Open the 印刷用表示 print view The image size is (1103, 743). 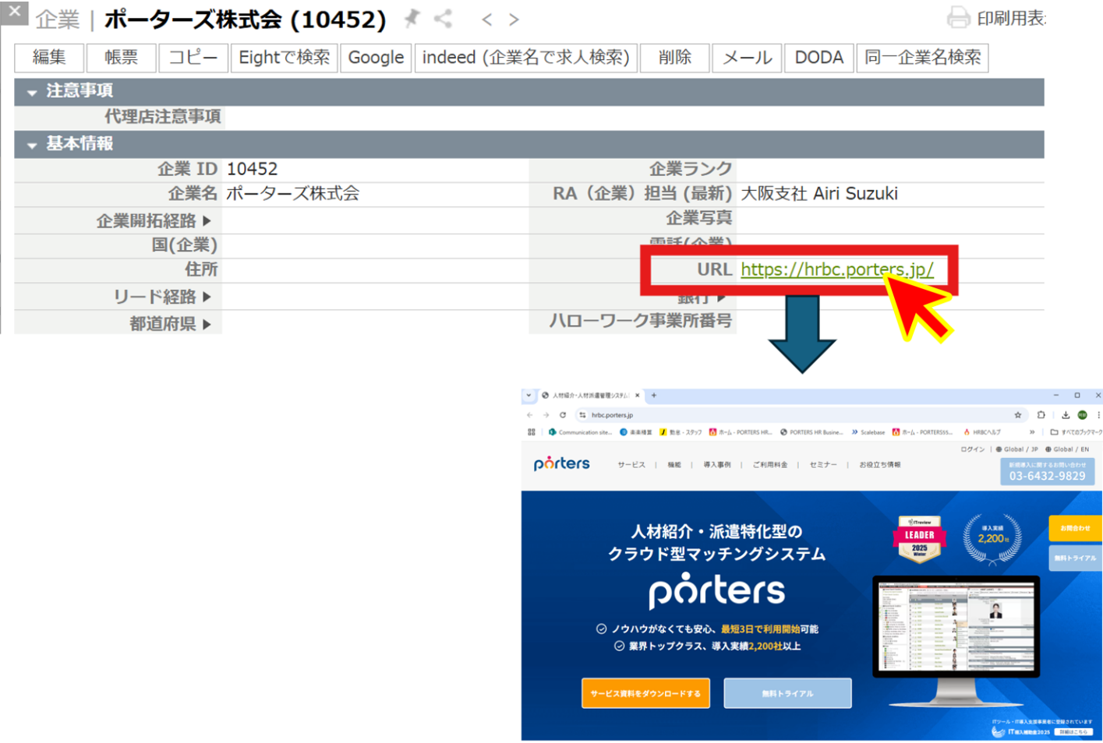tap(996, 18)
